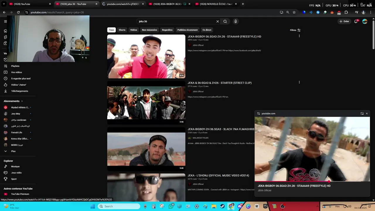Click the Créer button
This screenshot has width=375, height=211.
pyautogui.click(x=344, y=21)
